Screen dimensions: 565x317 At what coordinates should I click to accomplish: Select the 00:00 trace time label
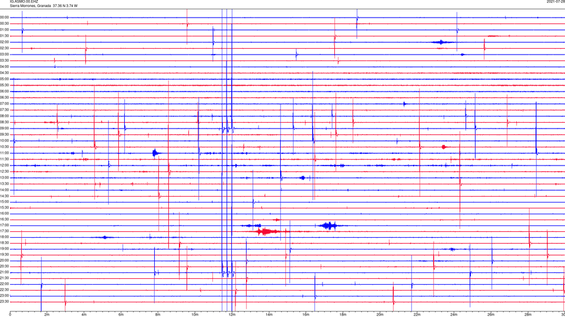pyautogui.click(x=5, y=17)
